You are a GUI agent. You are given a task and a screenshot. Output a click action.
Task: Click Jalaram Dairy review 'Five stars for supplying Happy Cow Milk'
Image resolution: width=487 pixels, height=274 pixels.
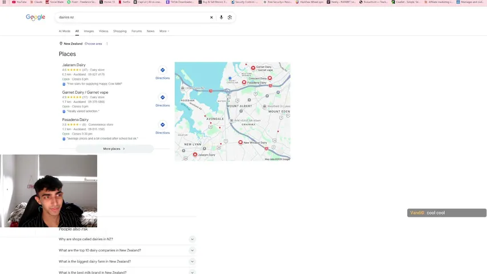(x=94, y=84)
